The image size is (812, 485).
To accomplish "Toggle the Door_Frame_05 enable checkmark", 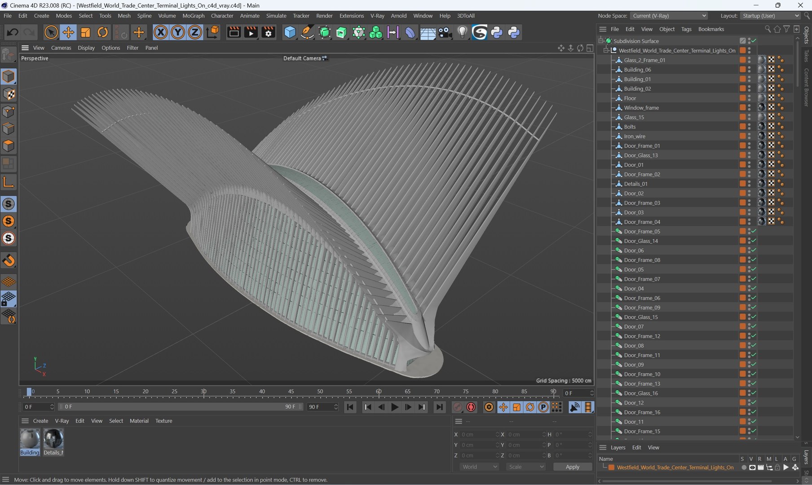I will [x=754, y=231].
